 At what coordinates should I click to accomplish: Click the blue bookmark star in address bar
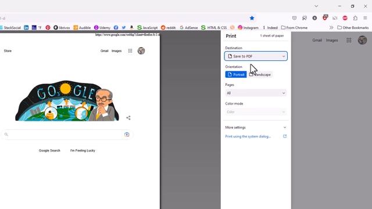[252, 18]
